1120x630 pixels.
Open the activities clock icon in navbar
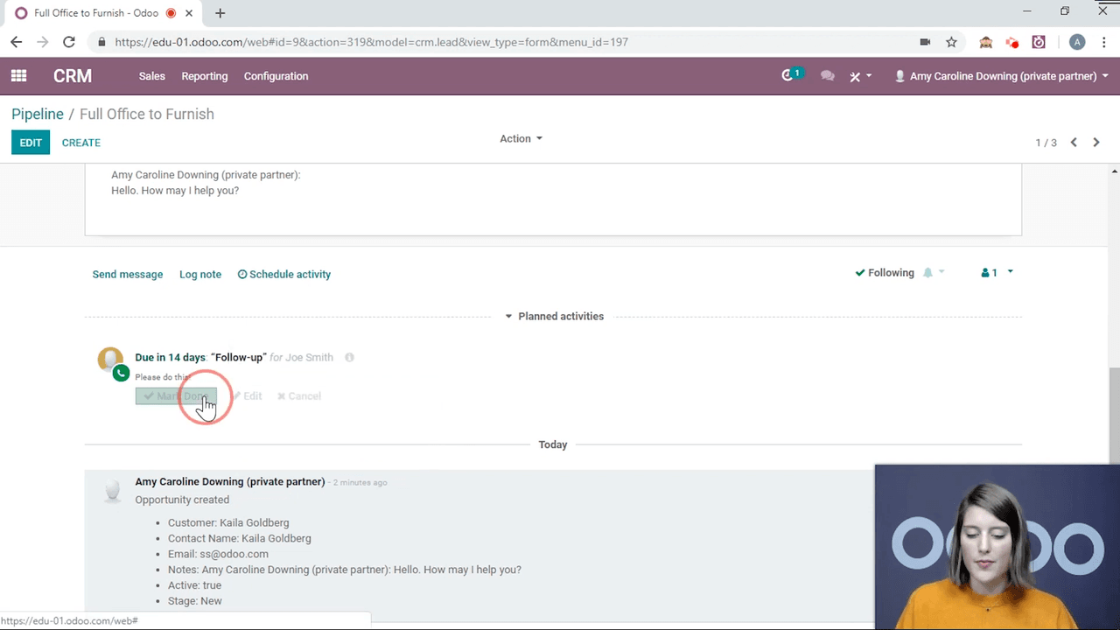(790, 76)
